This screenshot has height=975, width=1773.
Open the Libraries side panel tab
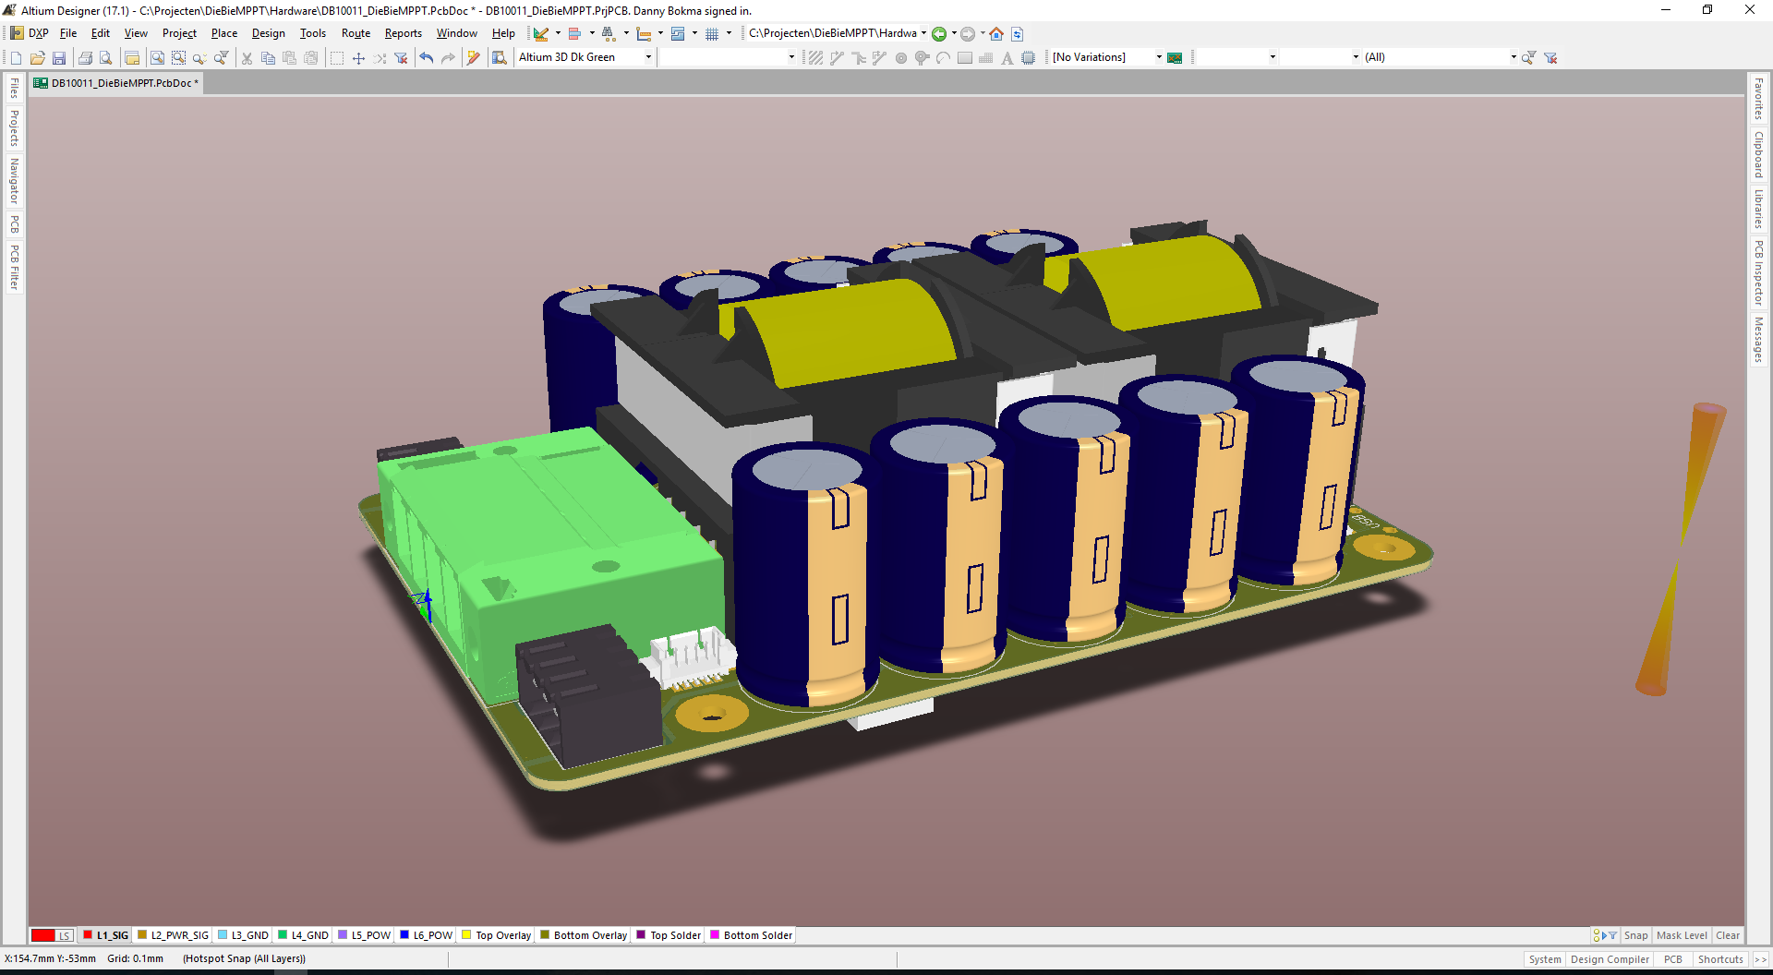tap(1759, 209)
